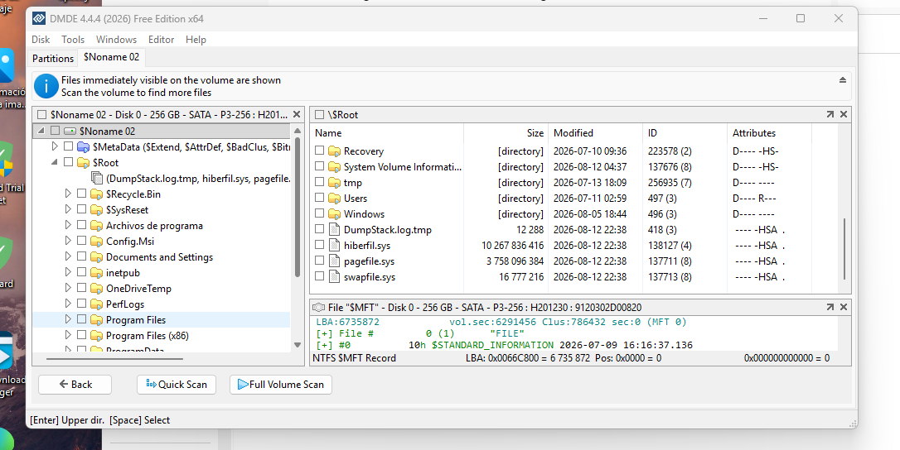Click the tree panel horizontal scrollbar

114,360
